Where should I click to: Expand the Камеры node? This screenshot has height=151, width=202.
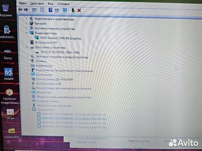pos(27,61)
